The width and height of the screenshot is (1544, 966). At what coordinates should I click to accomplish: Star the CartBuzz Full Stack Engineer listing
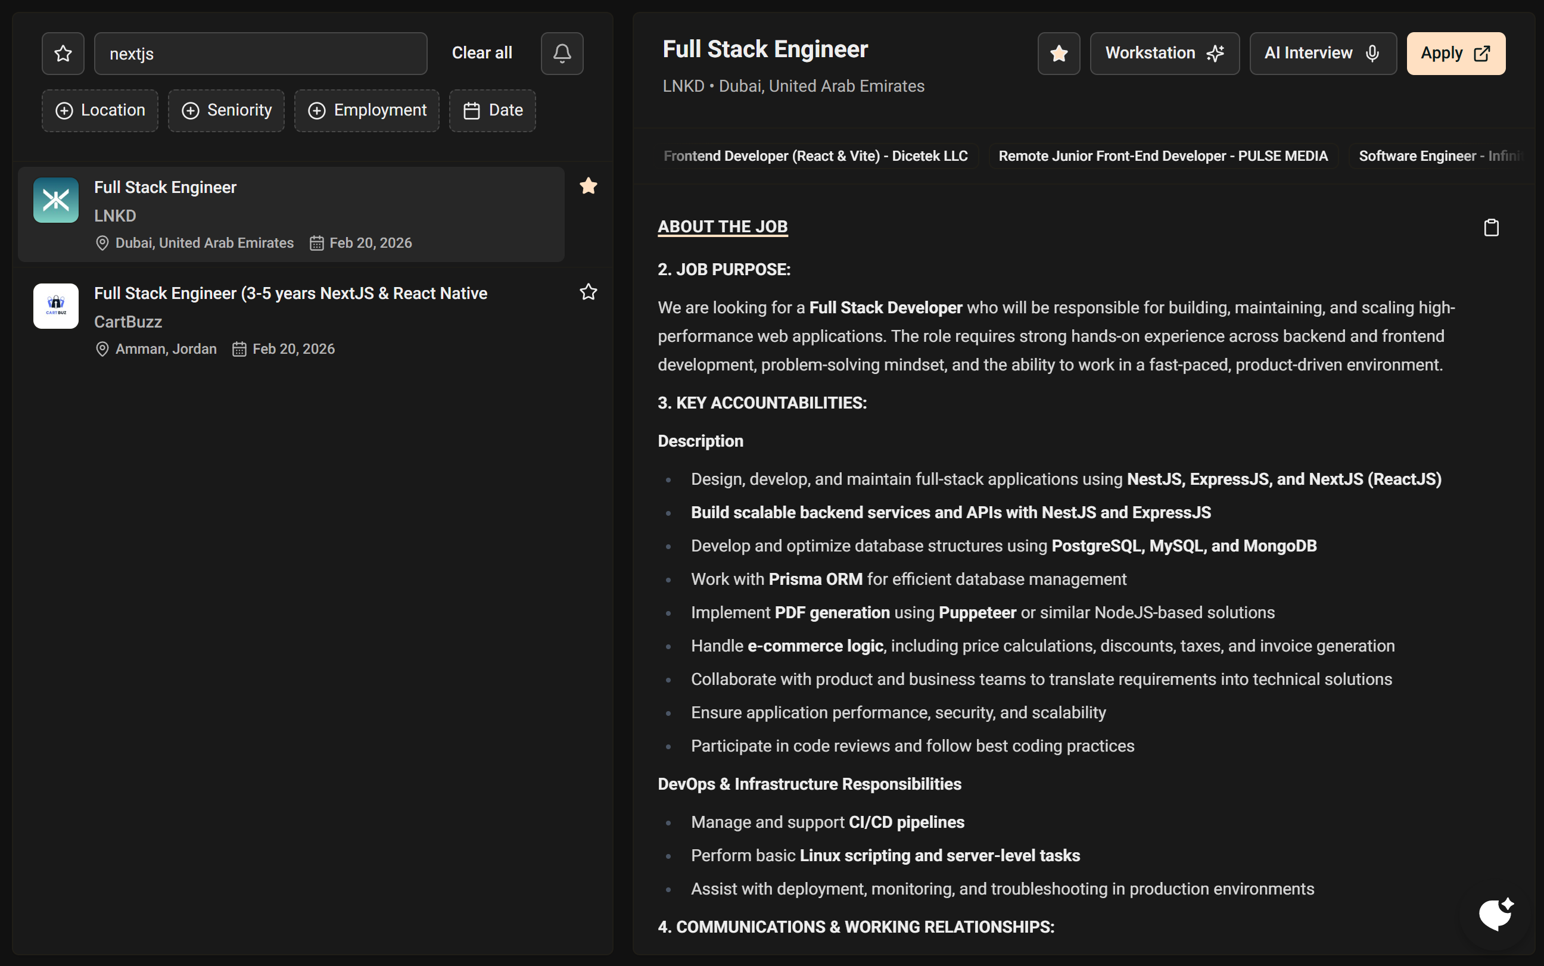click(588, 292)
